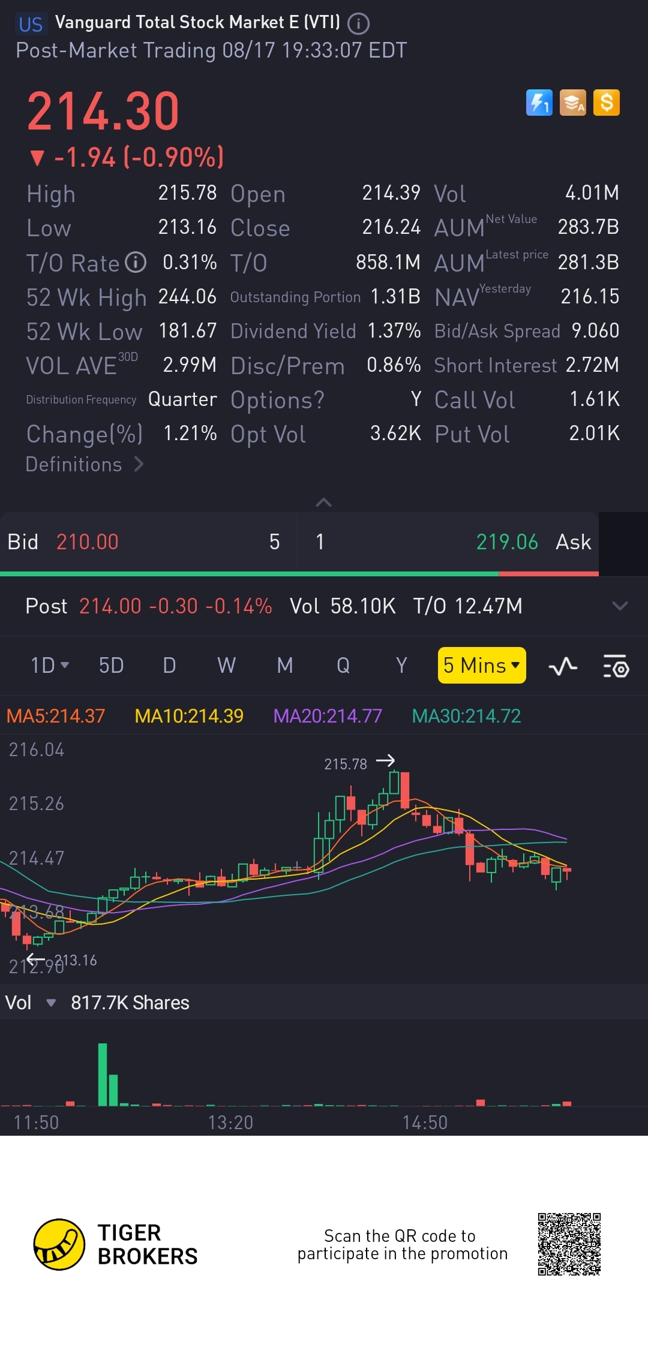The width and height of the screenshot is (648, 1354).
Task: Tap the Vanguard Total Stock Market E (VTI) title
Action: click(x=197, y=23)
